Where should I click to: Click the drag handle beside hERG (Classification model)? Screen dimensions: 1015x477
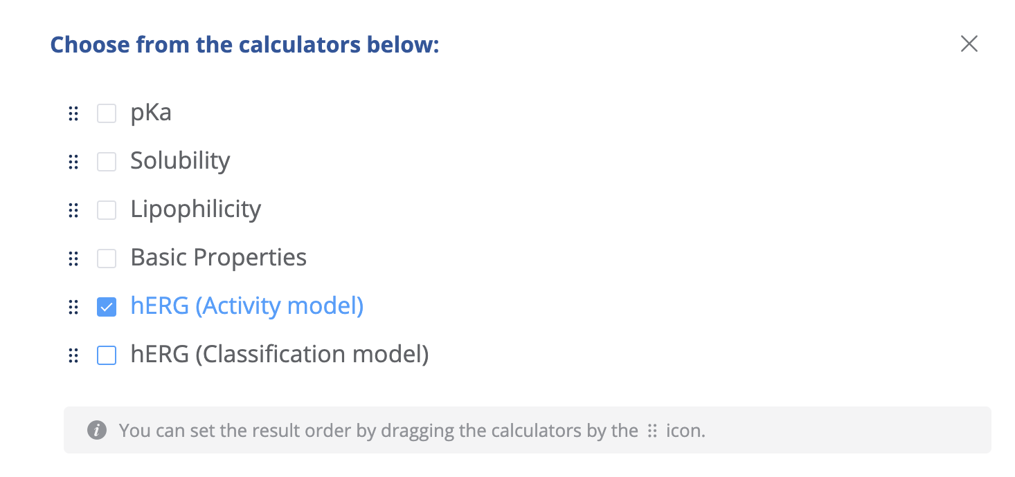coord(73,355)
